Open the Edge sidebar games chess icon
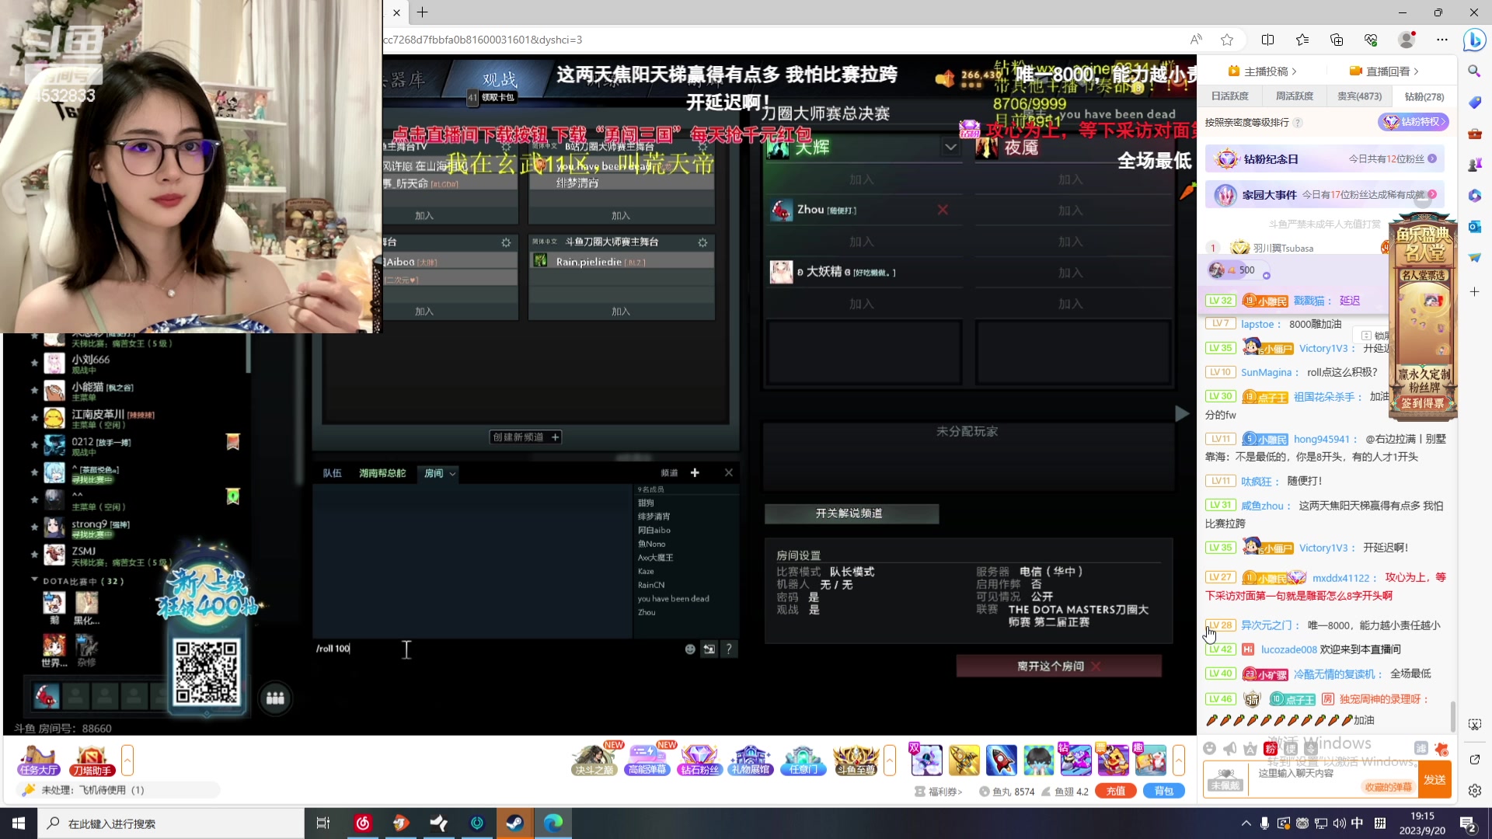Image resolution: width=1492 pixels, height=839 pixels. [x=1474, y=165]
